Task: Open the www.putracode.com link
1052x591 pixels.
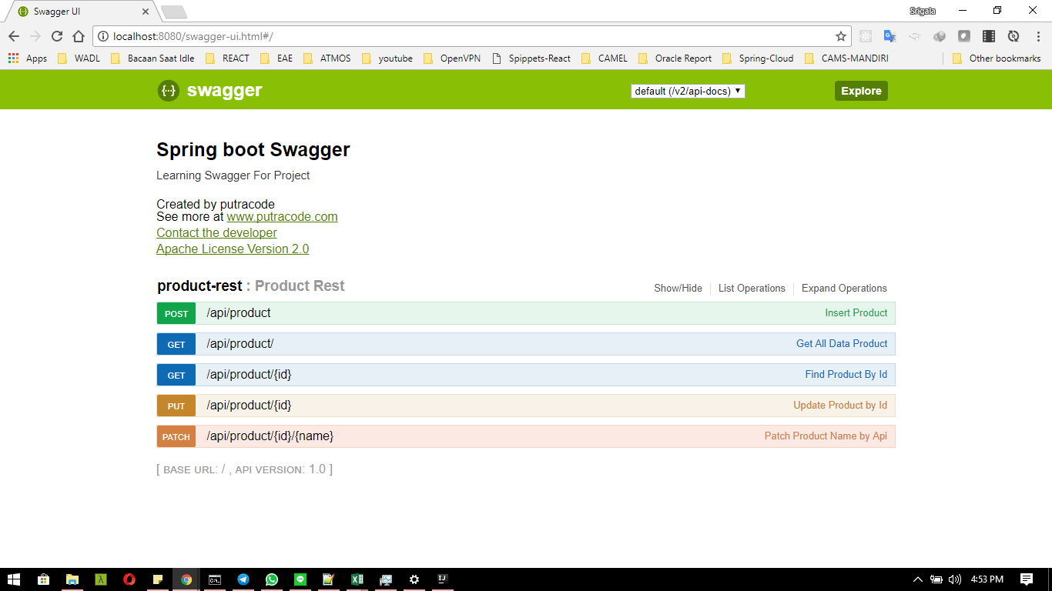Action: (x=282, y=217)
